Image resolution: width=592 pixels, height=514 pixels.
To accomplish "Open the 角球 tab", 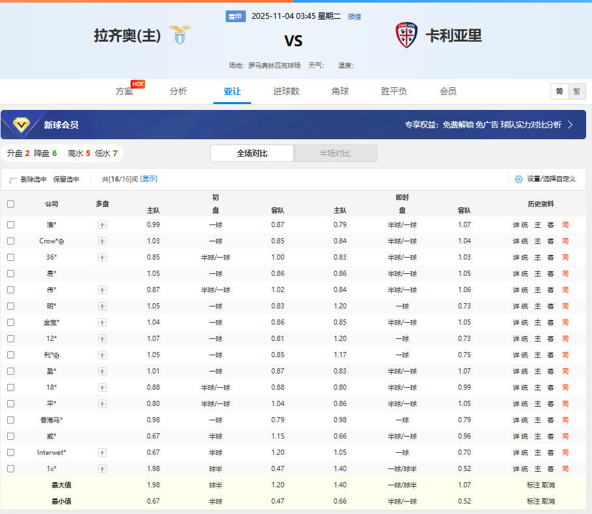I will tap(340, 91).
